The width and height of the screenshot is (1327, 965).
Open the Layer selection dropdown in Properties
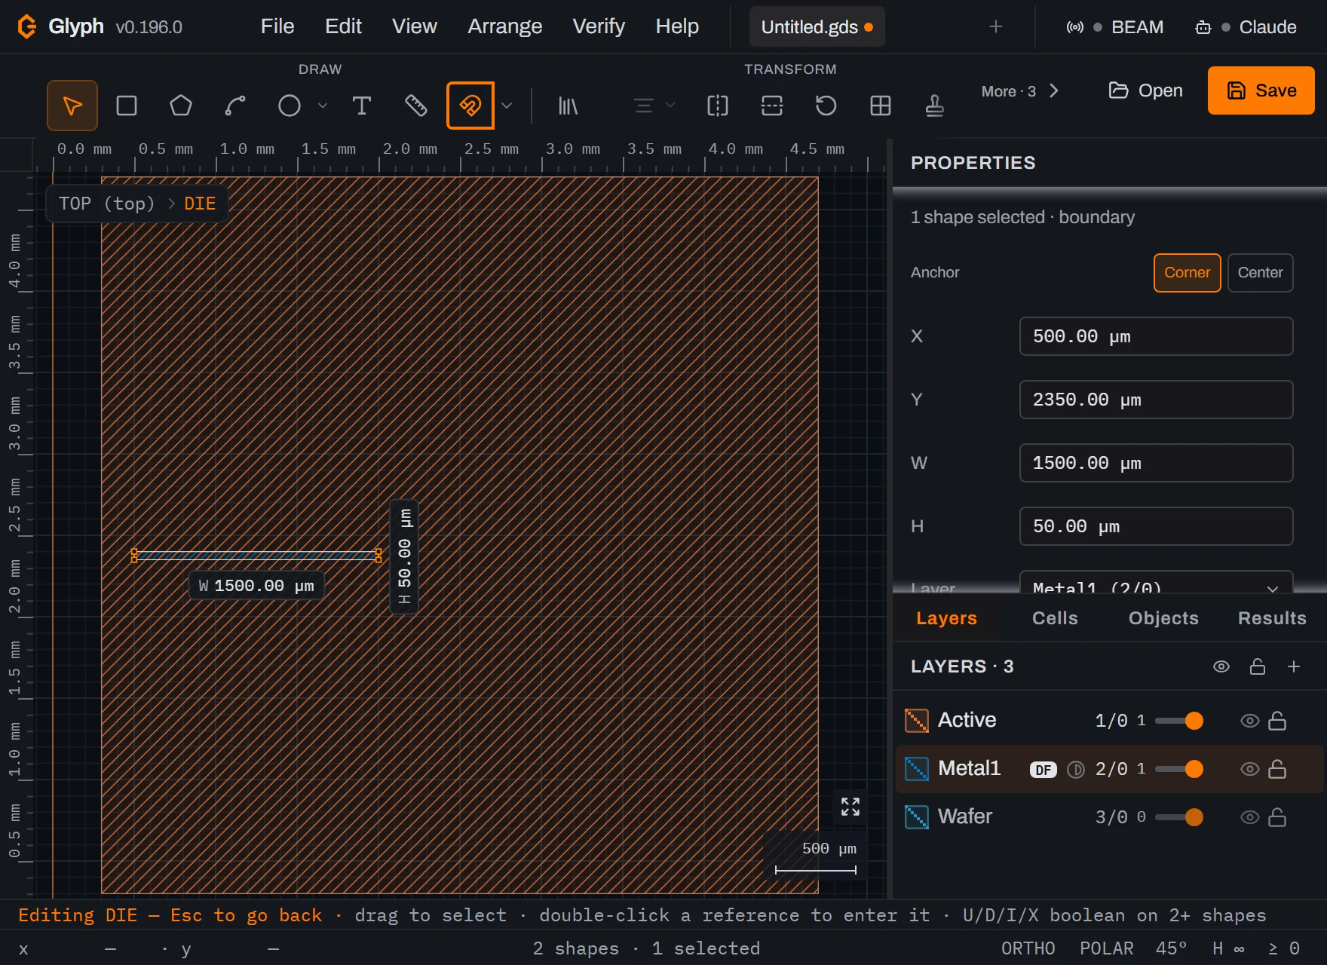pos(1156,582)
